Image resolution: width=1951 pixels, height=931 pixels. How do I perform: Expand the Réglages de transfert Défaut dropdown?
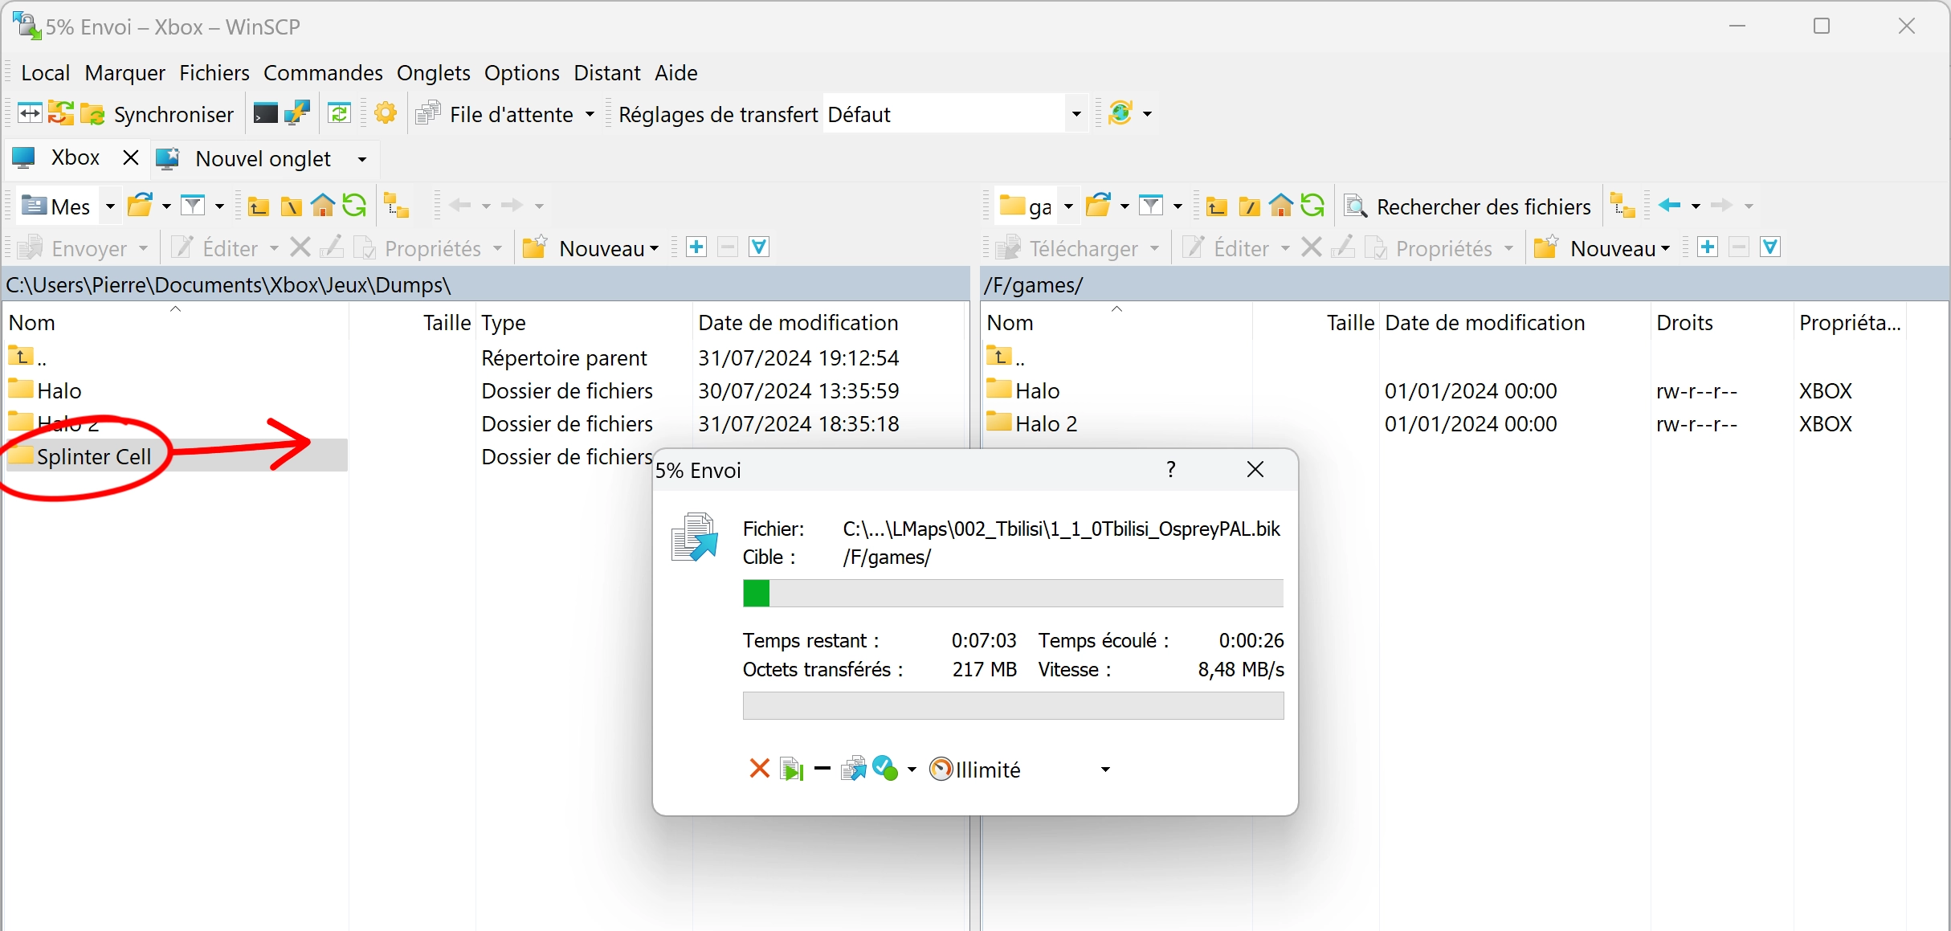coord(1076,114)
